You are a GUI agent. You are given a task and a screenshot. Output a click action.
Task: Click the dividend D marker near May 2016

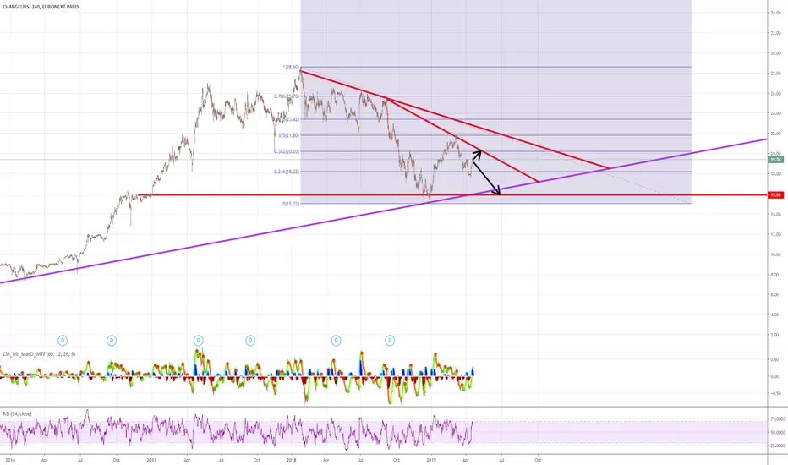tap(63, 341)
